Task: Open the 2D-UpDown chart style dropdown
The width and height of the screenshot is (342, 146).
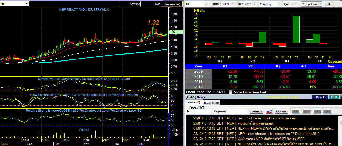Action: (x=320, y=4)
